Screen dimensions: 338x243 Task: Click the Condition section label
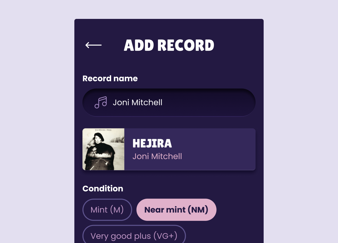[x=103, y=188]
